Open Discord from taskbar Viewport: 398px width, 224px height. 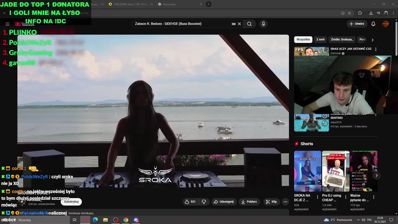pyautogui.click(x=136, y=220)
